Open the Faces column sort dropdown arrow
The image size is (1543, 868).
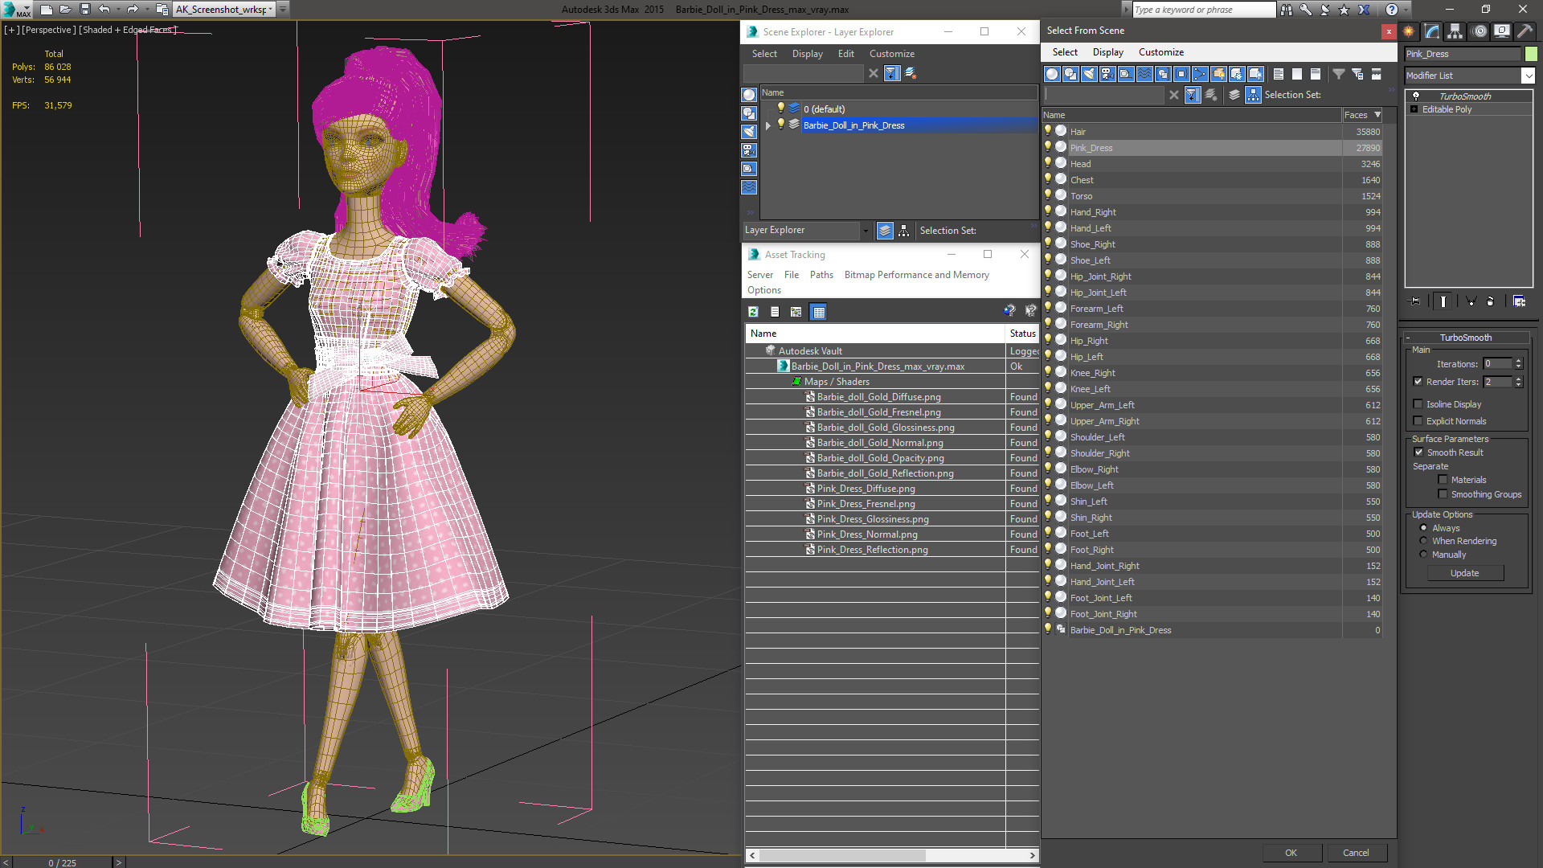pyautogui.click(x=1377, y=115)
